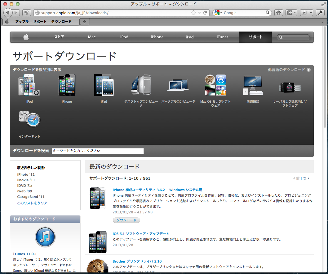Click the magnifier in the Google search box

coord(267,12)
